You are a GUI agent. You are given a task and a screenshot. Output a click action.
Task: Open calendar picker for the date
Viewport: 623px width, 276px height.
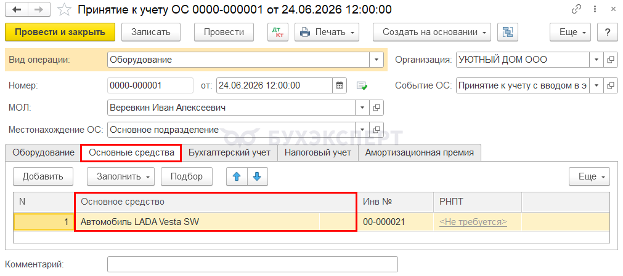(340, 85)
